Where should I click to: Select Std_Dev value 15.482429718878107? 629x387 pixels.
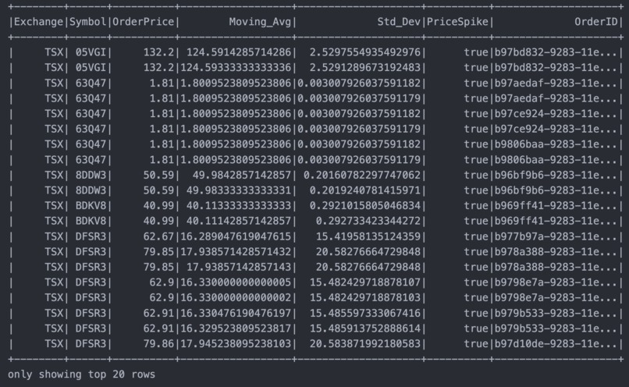click(x=365, y=282)
